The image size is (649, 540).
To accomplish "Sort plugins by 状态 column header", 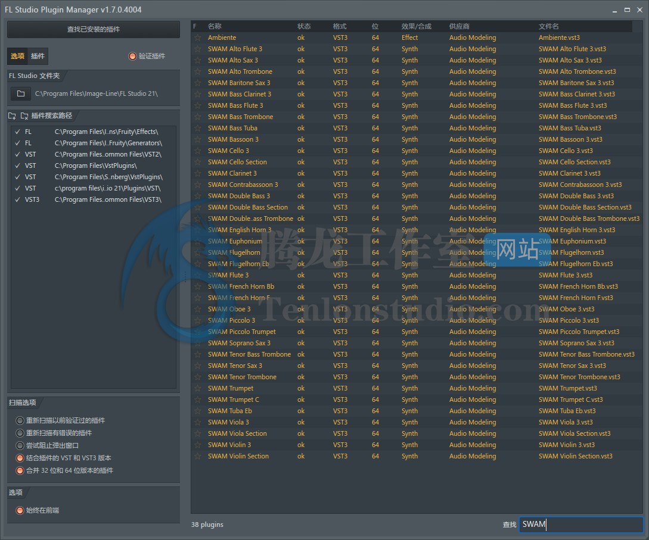I will [304, 26].
